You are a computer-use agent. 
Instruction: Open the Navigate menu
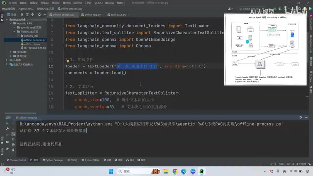(x=45, y=3)
